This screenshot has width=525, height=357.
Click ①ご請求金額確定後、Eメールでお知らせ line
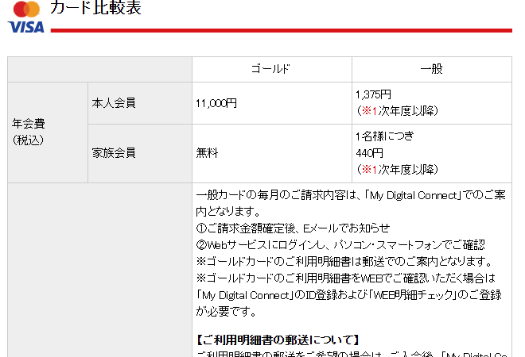[293, 228]
